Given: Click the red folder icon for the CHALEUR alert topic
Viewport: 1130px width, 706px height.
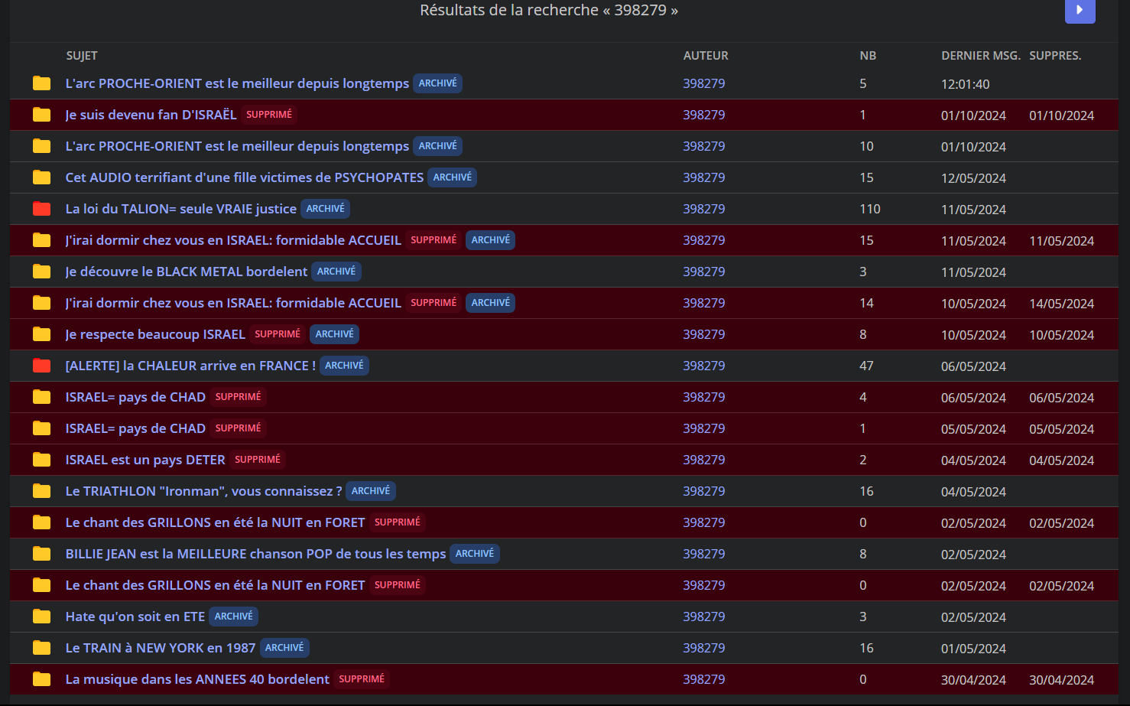Looking at the screenshot, I should (x=42, y=366).
